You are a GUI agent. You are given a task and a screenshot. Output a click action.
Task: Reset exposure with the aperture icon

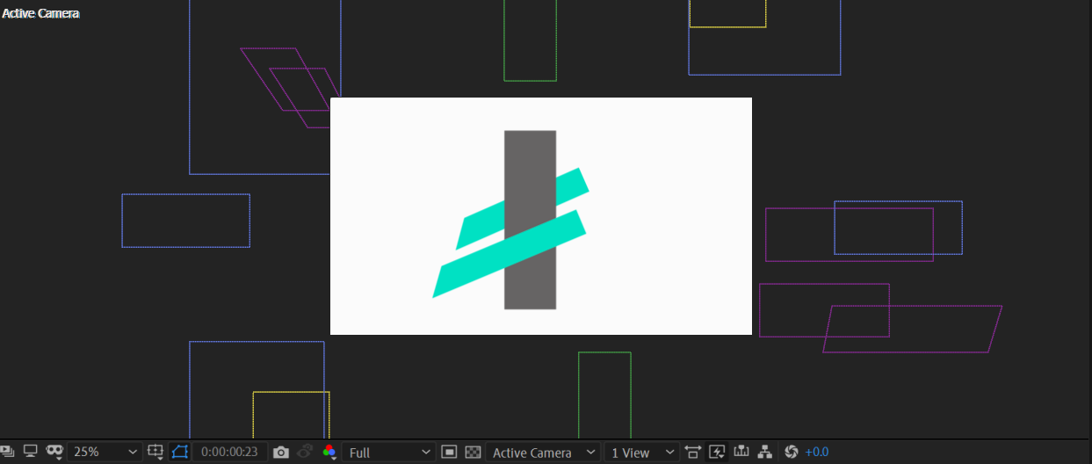click(791, 452)
